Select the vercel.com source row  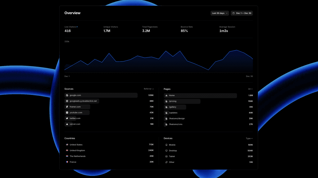pos(109,124)
